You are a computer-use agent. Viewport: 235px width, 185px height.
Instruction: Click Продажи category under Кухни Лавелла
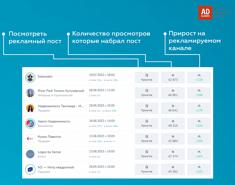pos(44,141)
